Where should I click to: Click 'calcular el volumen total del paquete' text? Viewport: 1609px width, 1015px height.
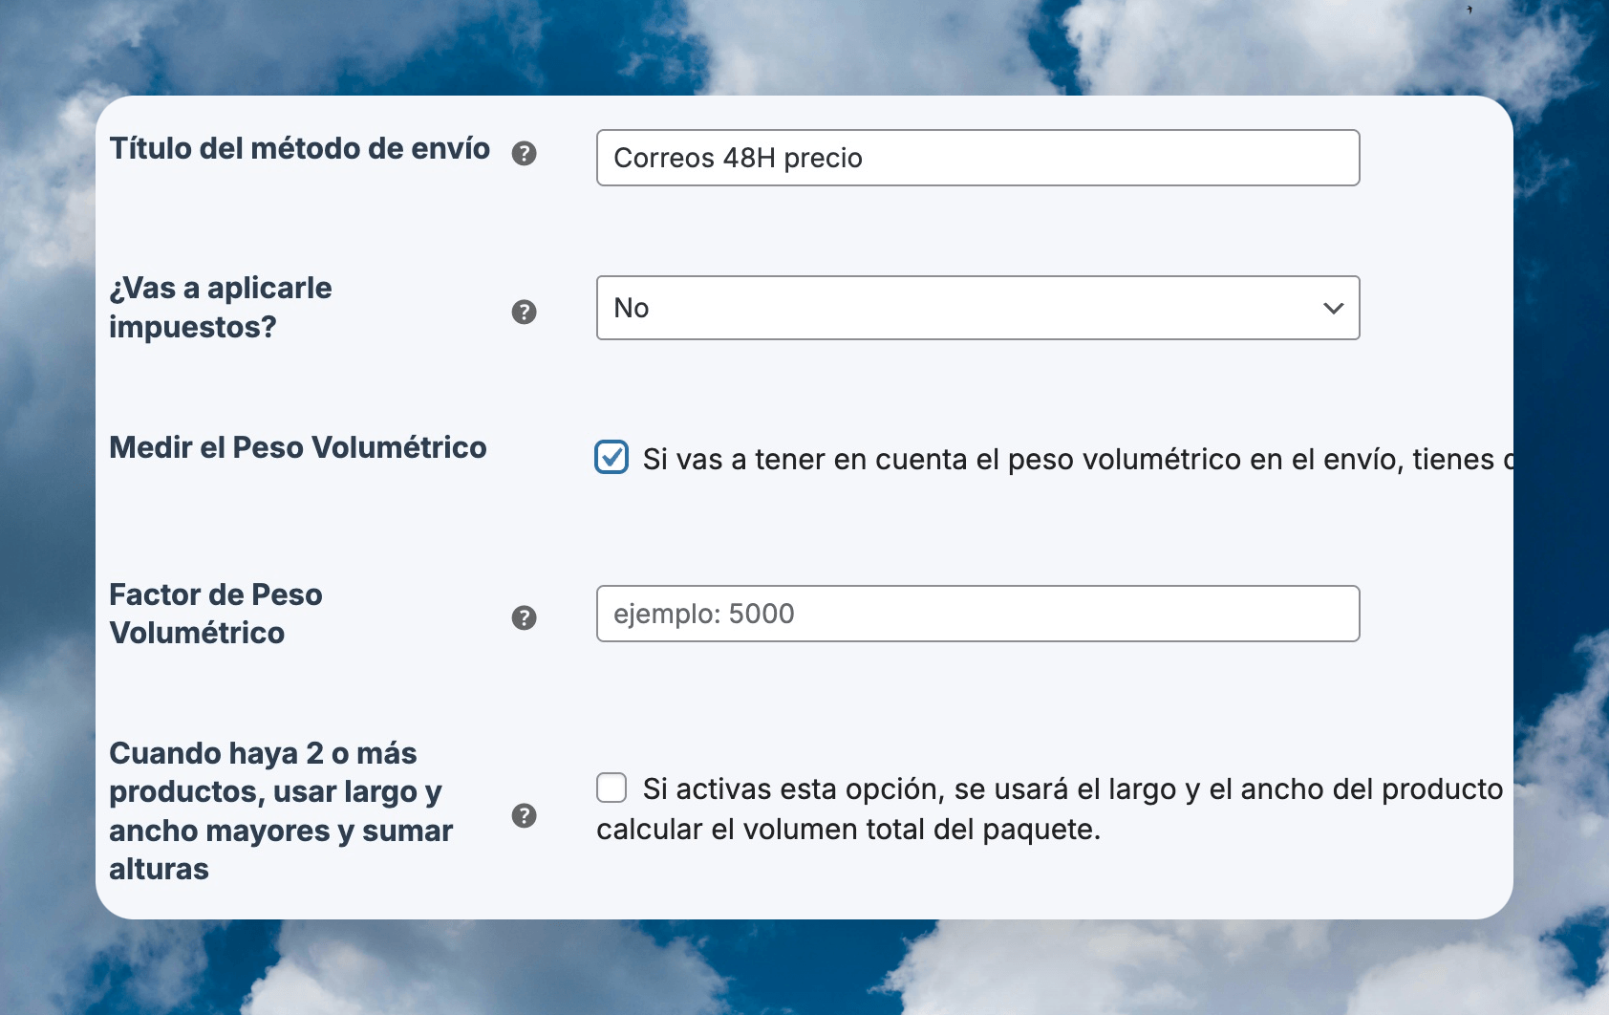848,830
